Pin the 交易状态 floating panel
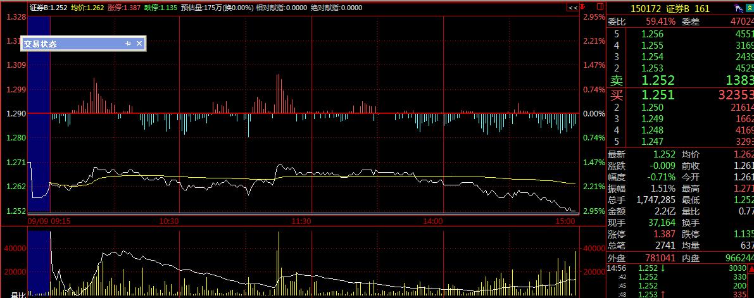The width and height of the screenshot is (754, 298). [x=129, y=44]
